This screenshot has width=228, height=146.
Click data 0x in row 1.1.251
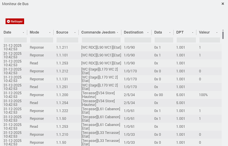point(156,87)
